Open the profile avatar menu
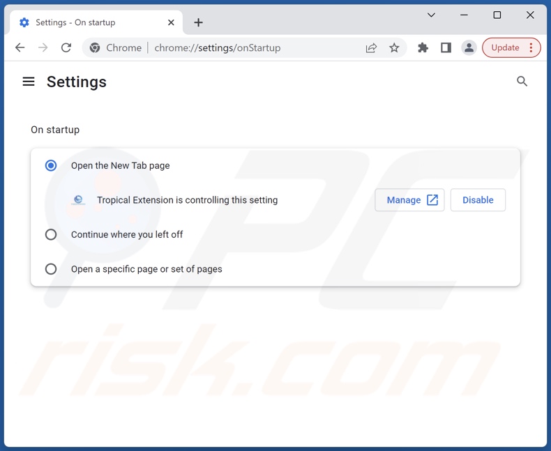Viewport: 551px width, 451px height. pyautogui.click(x=469, y=47)
